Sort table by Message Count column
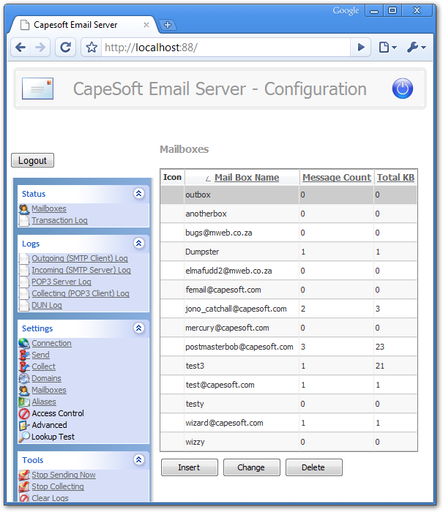The width and height of the screenshot is (443, 512). (336, 177)
